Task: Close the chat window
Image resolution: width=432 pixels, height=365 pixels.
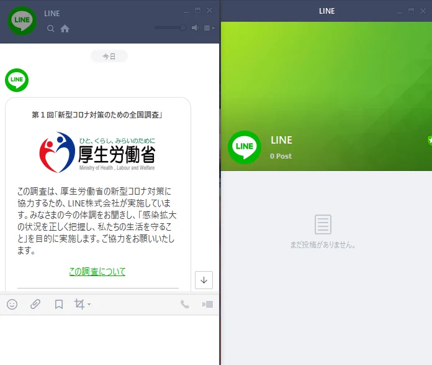Action: click(x=209, y=11)
